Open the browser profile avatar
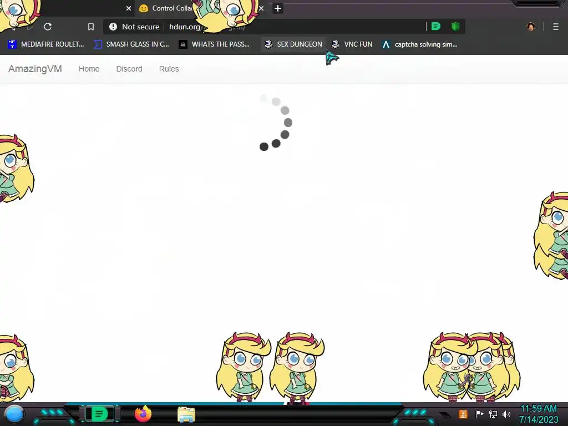The height and width of the screenshot is (426, 568). click(531, 27)
